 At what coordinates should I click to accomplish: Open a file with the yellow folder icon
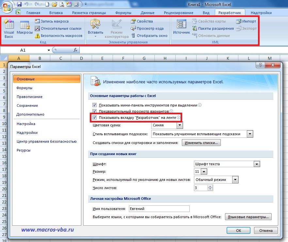point(54,4)
